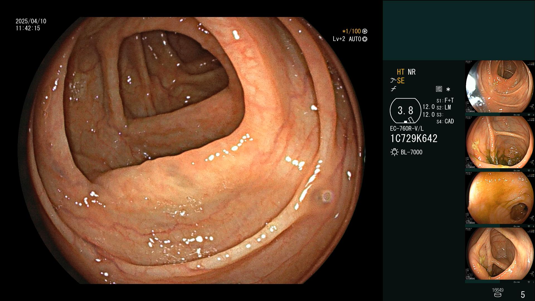Toggle the NR noise reduction indicator
535x301 pixels.
412,72
